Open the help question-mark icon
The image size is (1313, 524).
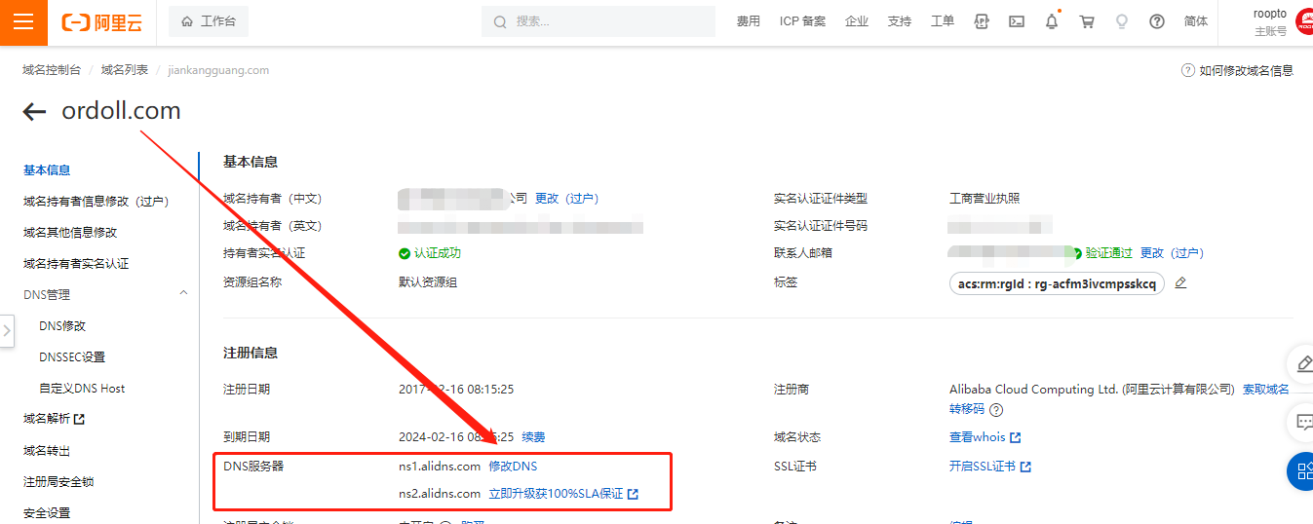1157,21
